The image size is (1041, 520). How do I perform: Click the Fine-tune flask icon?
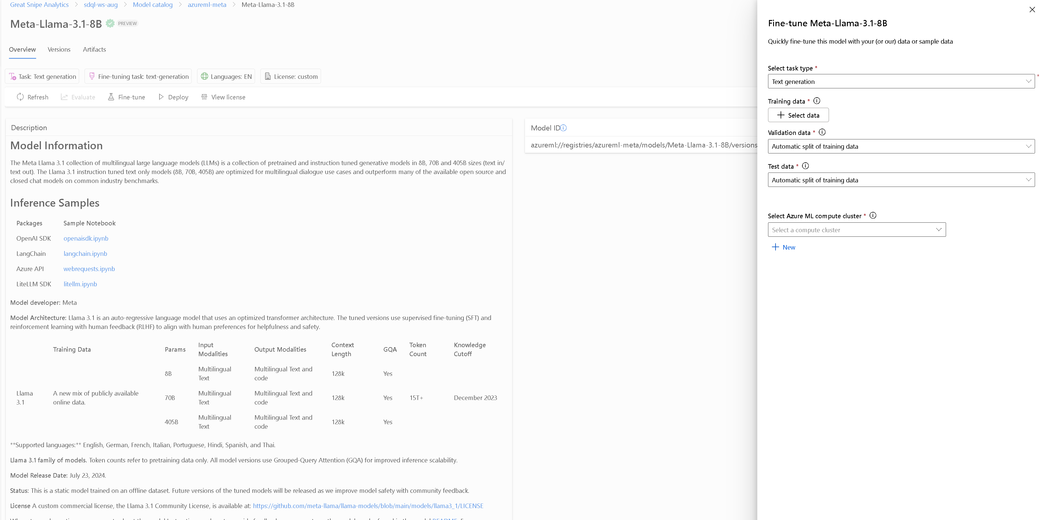click(x=111, y=97)
